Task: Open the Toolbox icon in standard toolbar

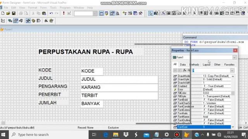Action: [x=140, y=14]
